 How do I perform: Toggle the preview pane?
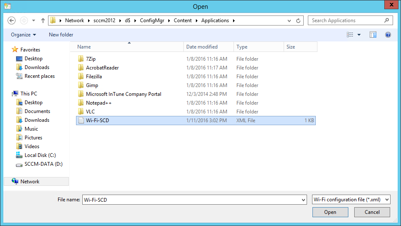[373, 35]
